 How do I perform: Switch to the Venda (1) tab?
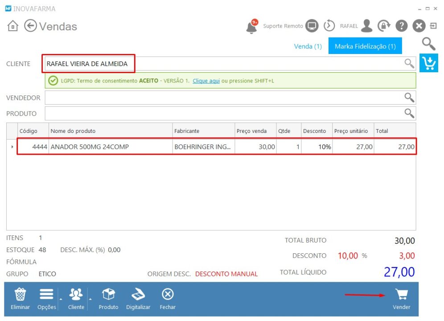click(x=308, y=46)
